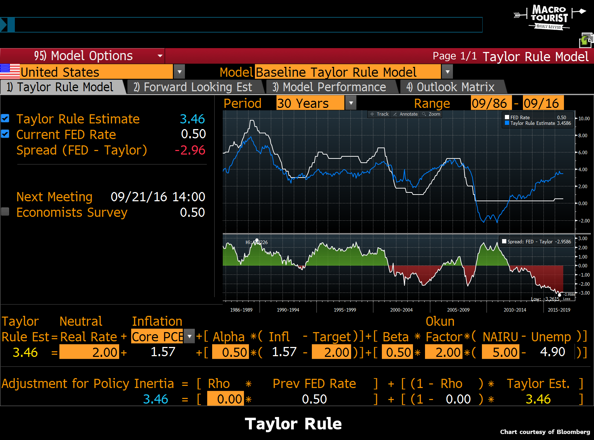The image size is (594, 440).
Task: Click the 2000-2004 timeline label
Action: (x=401, y=310)
